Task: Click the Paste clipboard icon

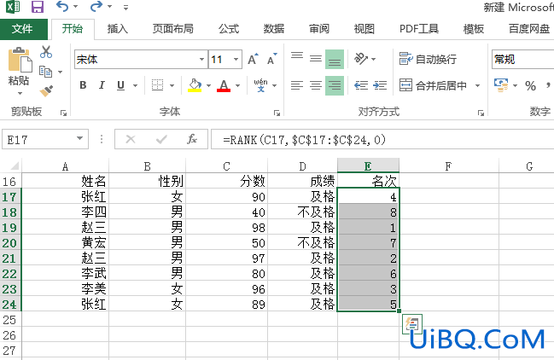Action: pos(20,60)
